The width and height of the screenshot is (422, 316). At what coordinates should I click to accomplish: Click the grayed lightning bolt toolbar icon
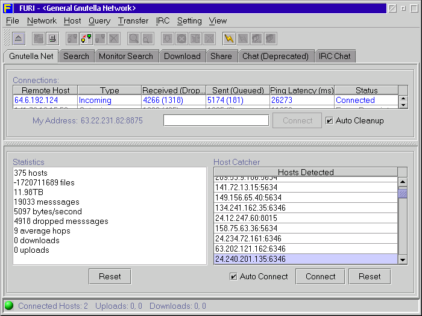[x=243, y=39]
